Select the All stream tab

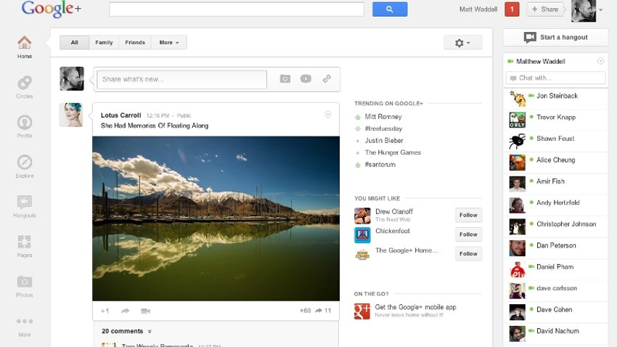click(x=74, y=43)
